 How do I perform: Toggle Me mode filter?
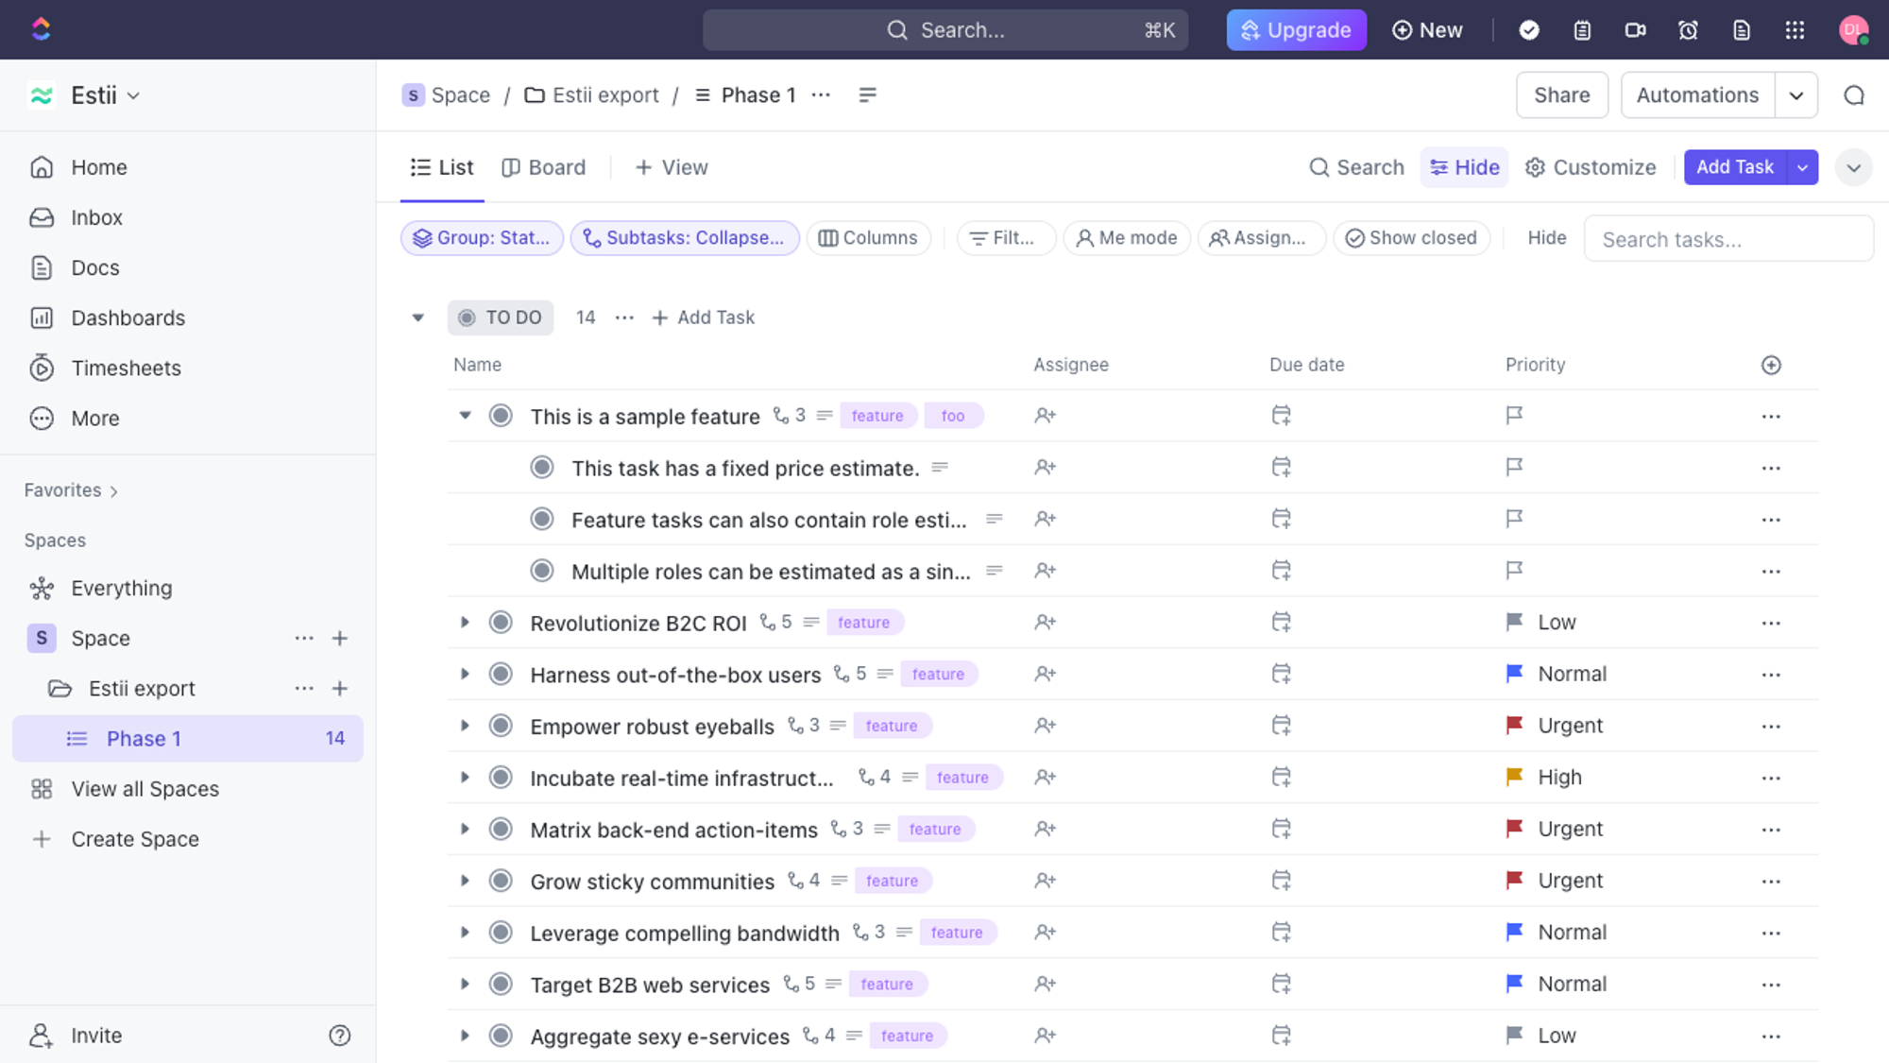[x=1125, y=237]
